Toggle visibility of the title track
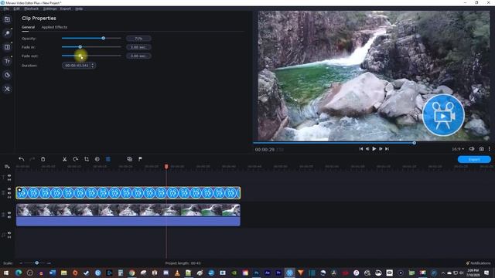This screenshot has height=278, width=495. click(x=9, y=175)
